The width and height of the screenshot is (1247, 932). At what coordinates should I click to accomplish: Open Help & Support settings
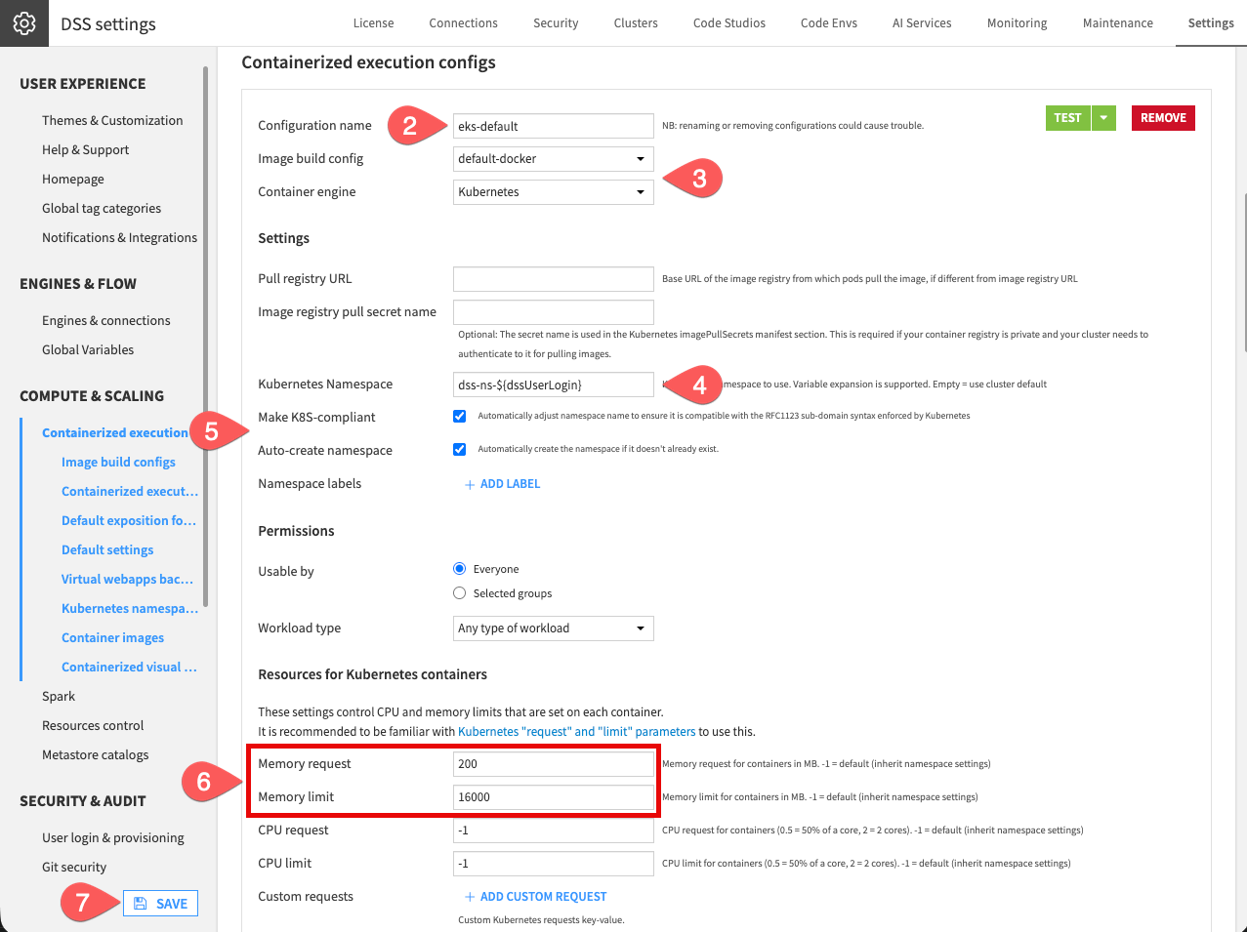click(x=85, y=150)
